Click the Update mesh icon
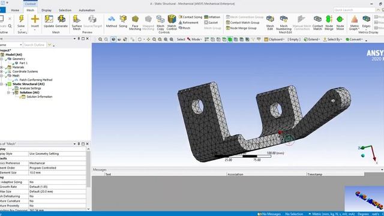 click(x=49, y=19)
